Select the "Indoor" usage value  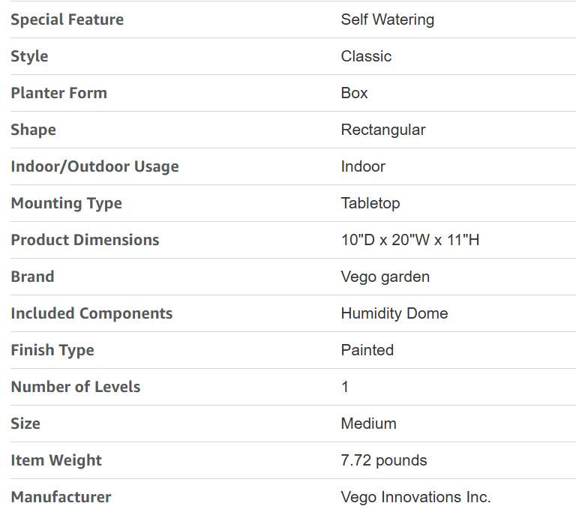coord(363,166)
